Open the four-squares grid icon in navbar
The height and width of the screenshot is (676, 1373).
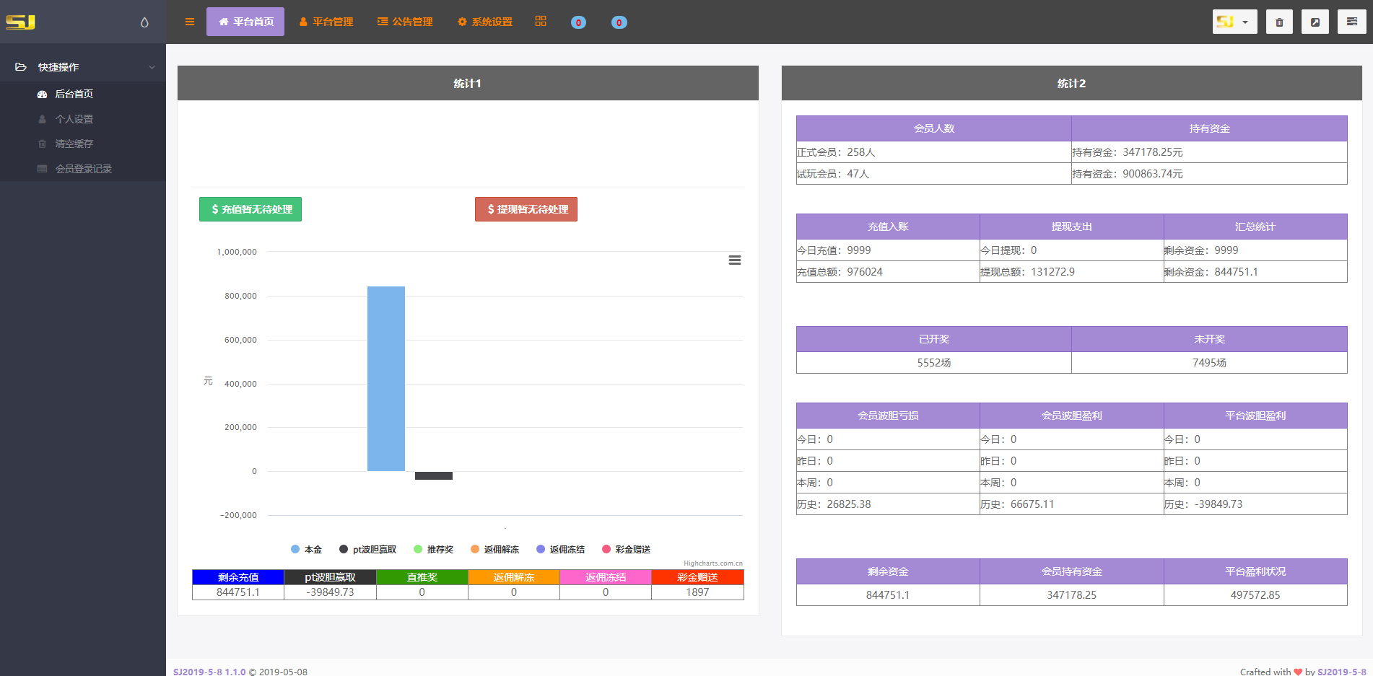pos(541,22)
